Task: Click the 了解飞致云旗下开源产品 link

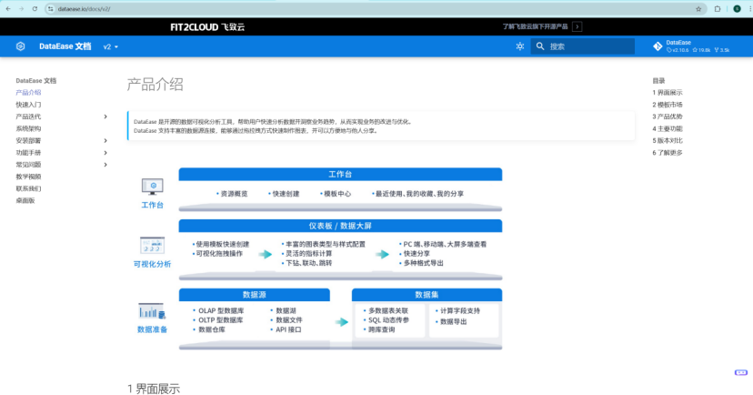Action: tap(535, 26)
